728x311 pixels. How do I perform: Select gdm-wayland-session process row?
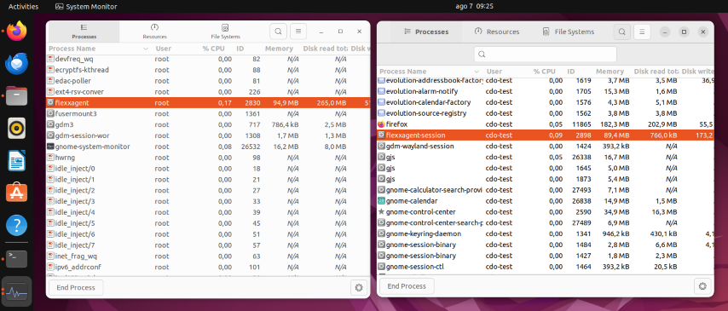546,147
